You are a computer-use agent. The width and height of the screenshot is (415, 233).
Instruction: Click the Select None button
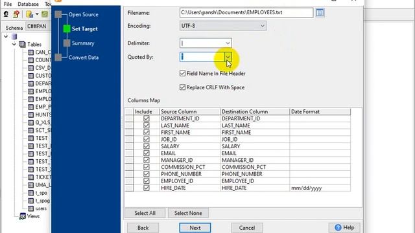pyautogui.click(x=188, y=213)
